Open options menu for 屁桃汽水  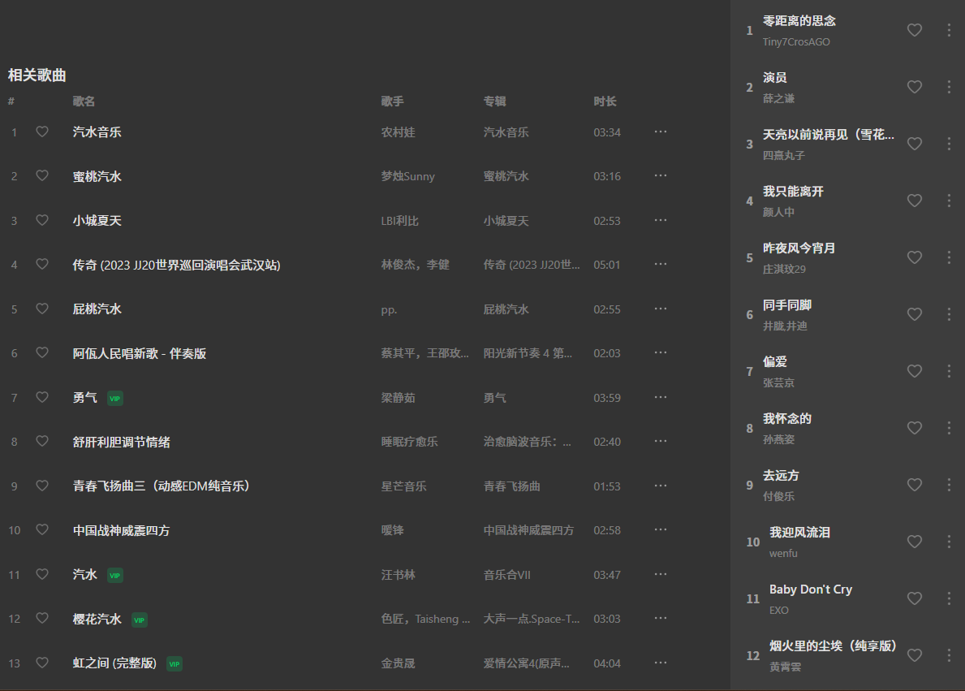(x=660, y=309)
